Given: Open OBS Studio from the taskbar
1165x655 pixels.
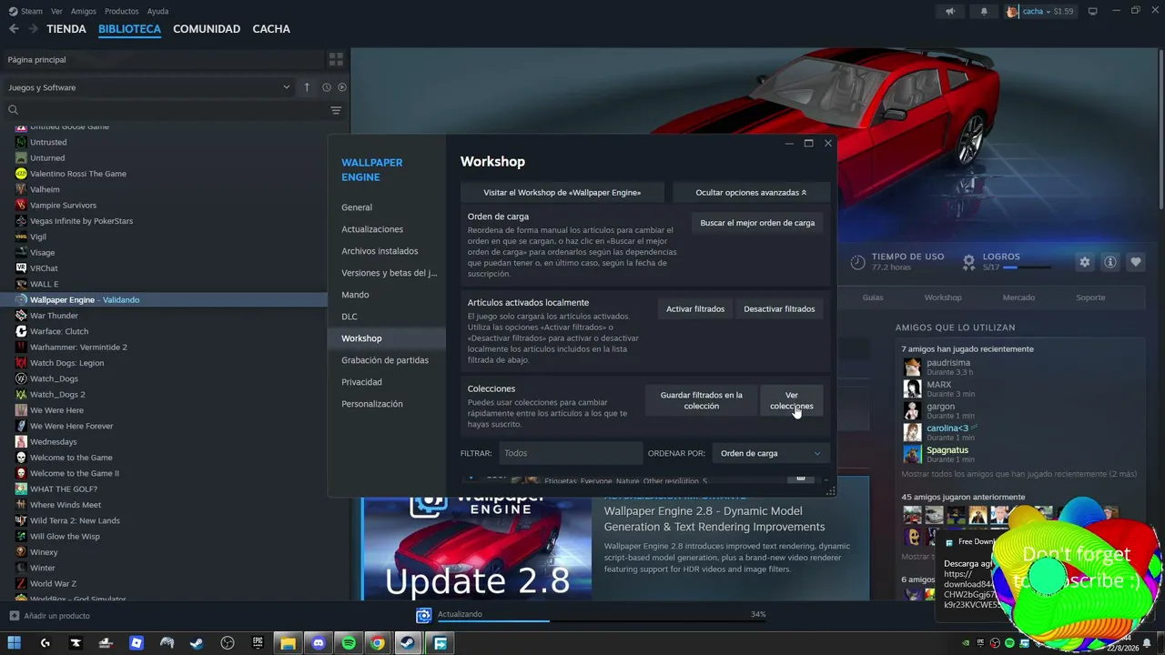Looking at the screenshot, I should 228,643.
